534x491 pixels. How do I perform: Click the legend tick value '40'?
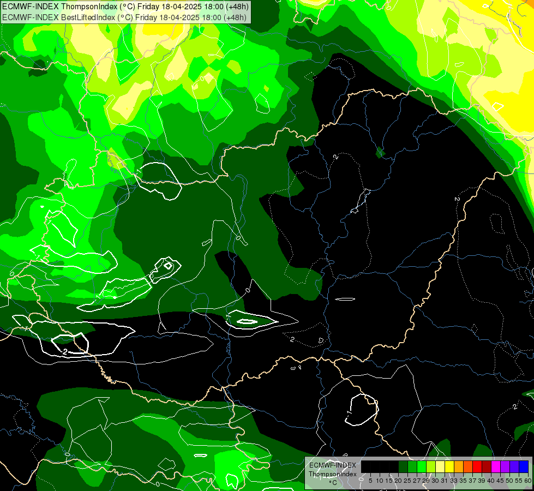pyautogui.click(x=491, y=481)
